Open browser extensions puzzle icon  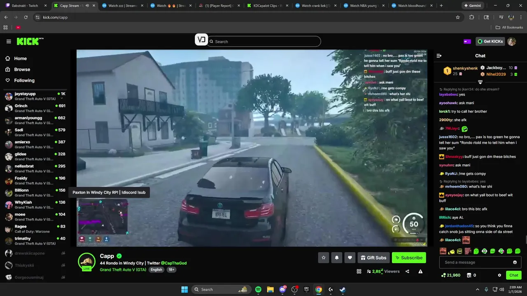tap(472, 17)
